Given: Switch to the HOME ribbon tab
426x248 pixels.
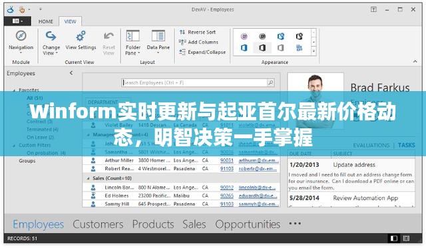Looking at the screenshot, I should (45, 21).
